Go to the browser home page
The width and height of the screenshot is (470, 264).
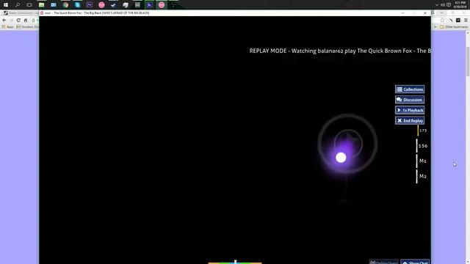[x=26, y=20]
